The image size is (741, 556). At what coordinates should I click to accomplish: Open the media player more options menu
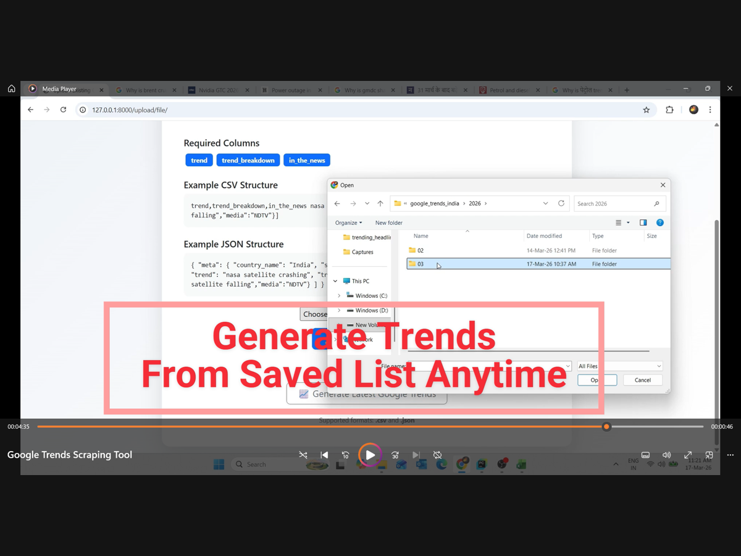(731, 455)
